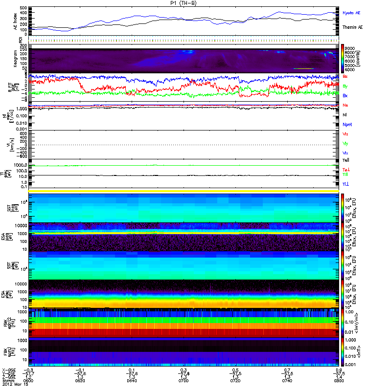Screen dimensions: 367x391
Task: Select the blue "Kyoto AE" legend label
Action: [x=351, y=13]
